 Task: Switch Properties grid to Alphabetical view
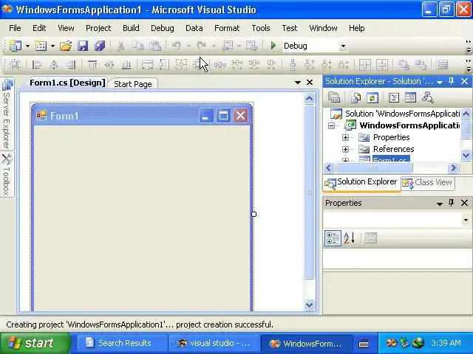pos(350,238)
